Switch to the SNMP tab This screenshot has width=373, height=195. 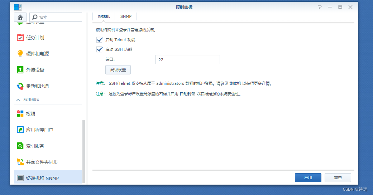click(x=126, y=16)
